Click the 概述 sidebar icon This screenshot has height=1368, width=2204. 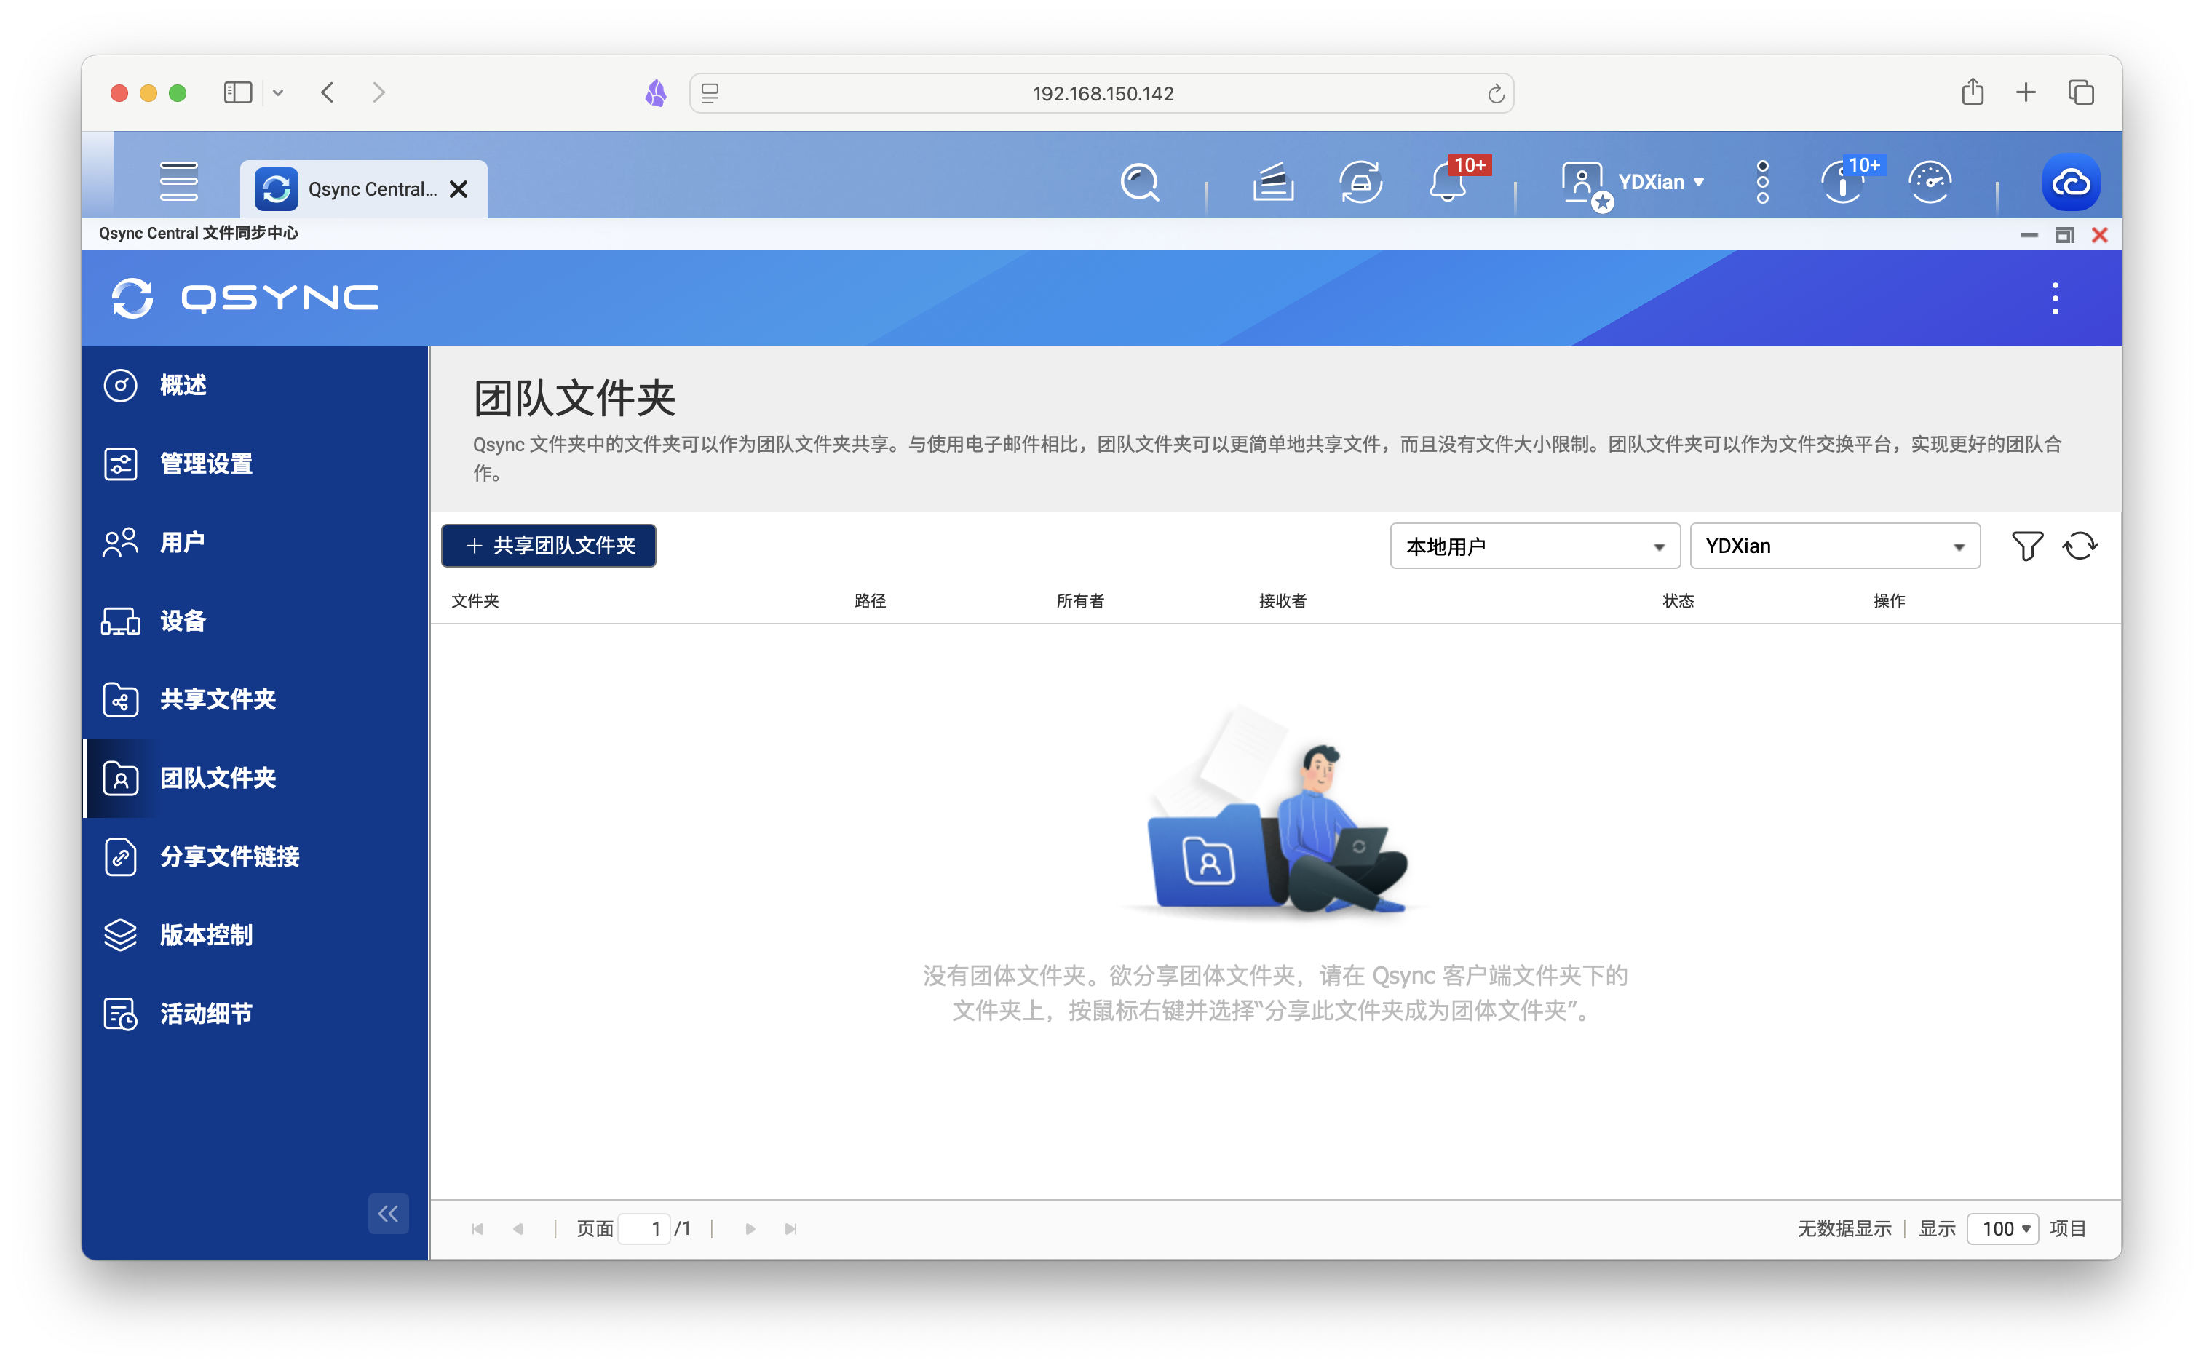[120, 386]
